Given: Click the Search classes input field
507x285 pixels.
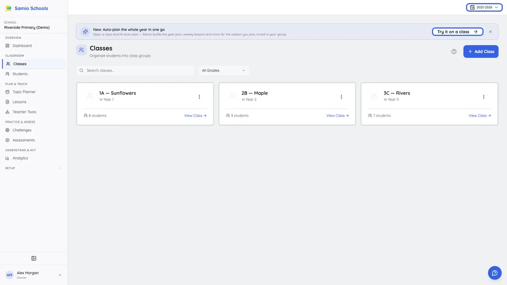Looking at the screenshot, I should [x=136, y=71].
